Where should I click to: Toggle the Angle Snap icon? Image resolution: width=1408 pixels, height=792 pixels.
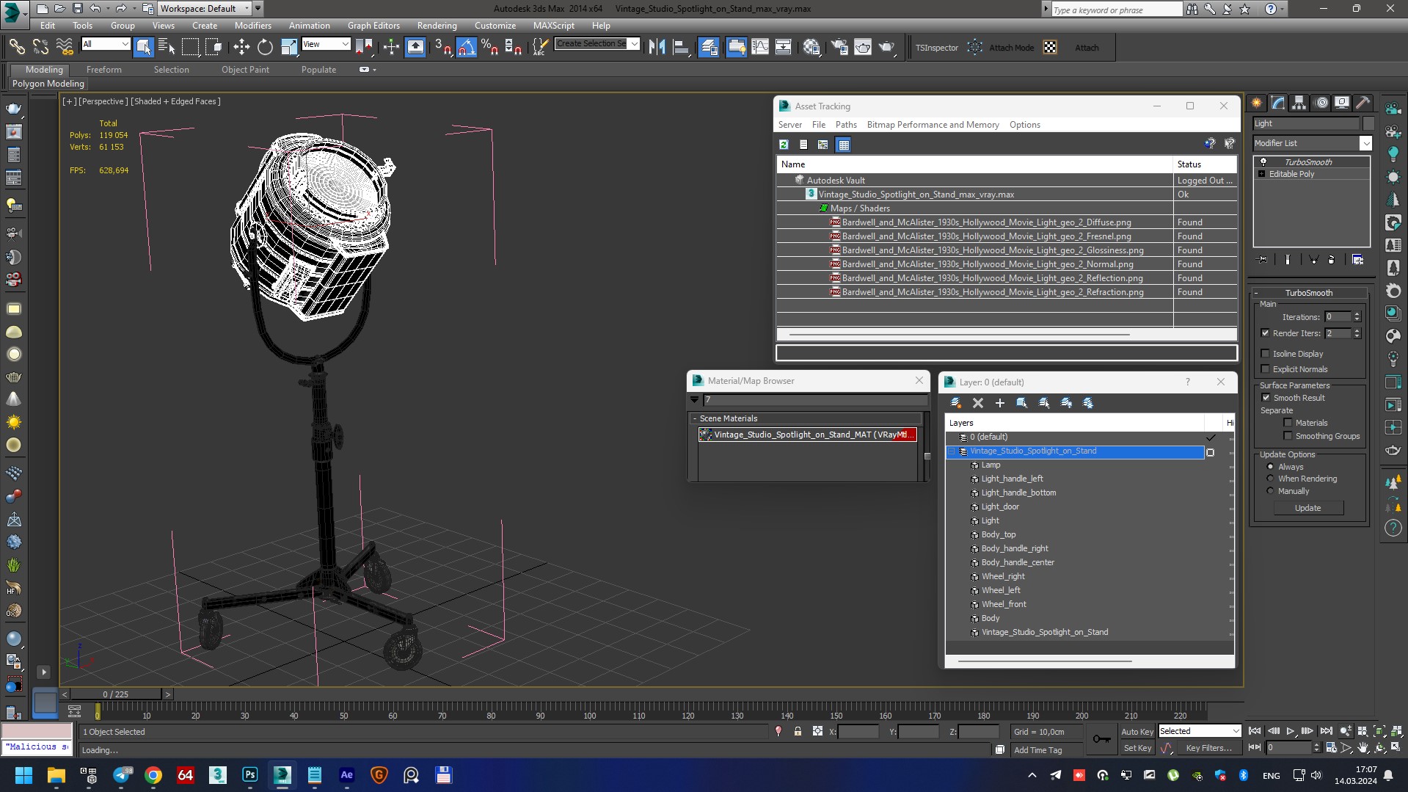pyautogui.click(x=466, y=47)
